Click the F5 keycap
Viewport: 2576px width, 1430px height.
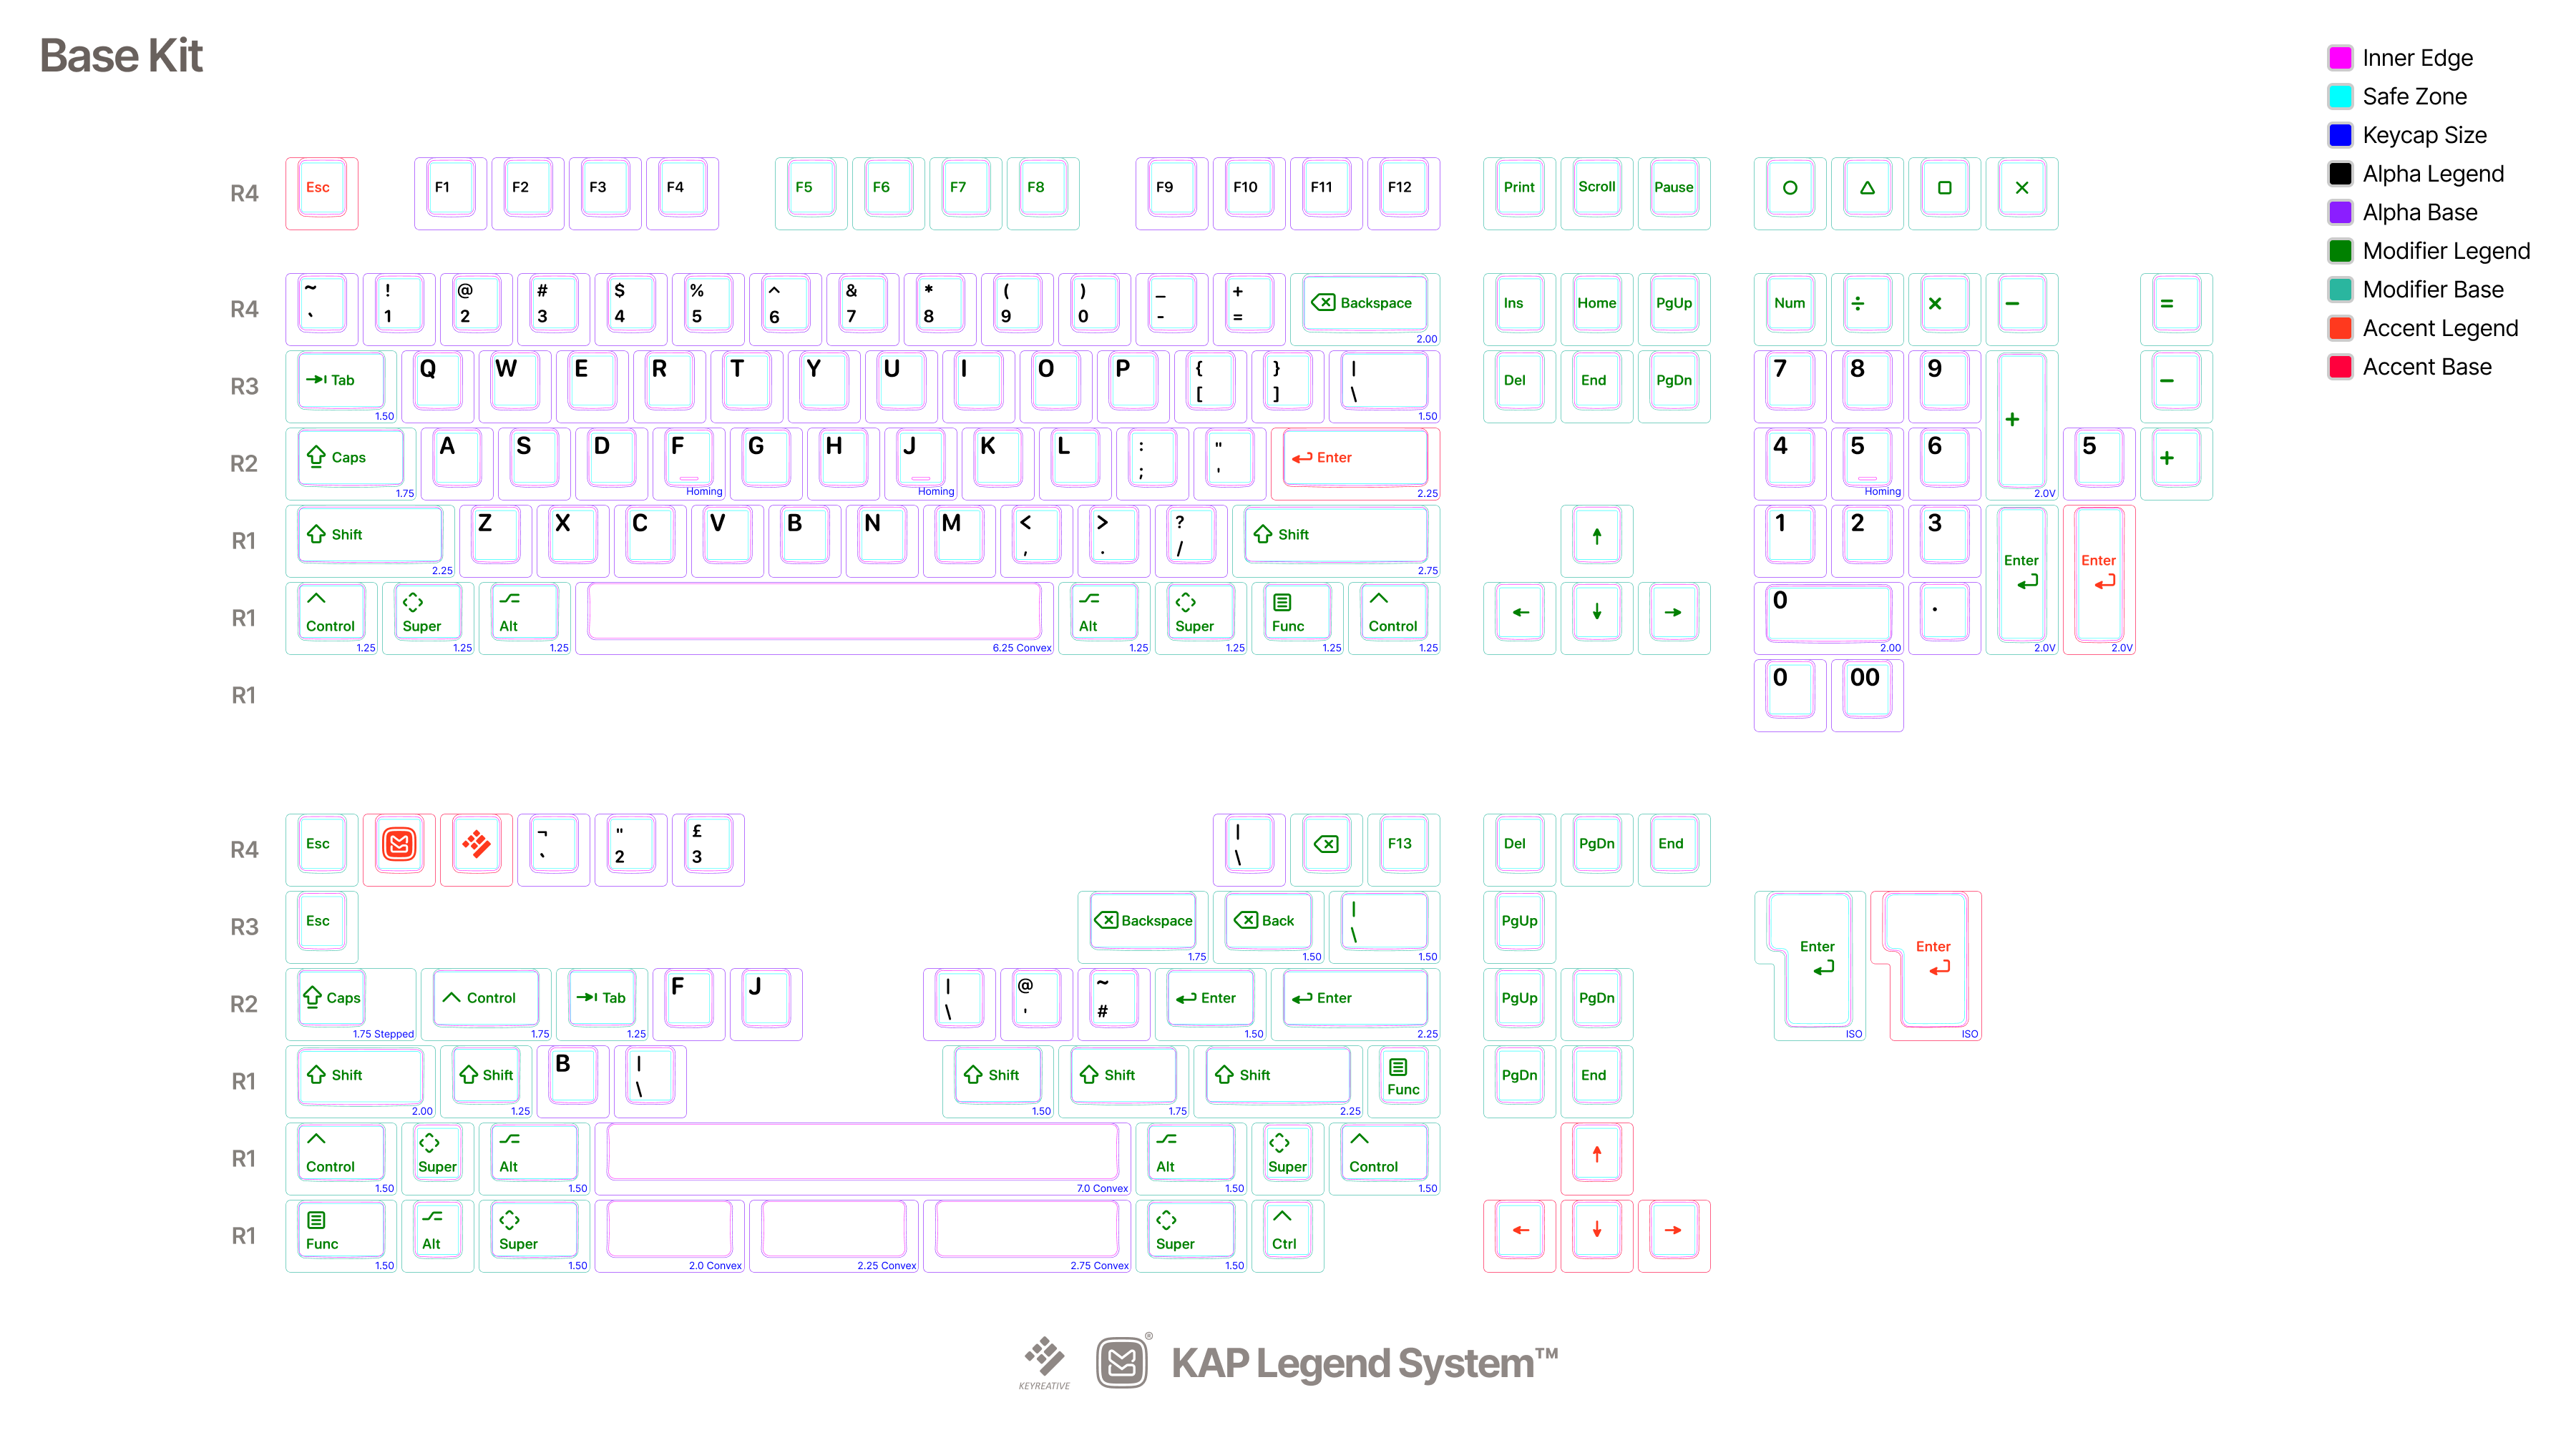coord(811,193)
